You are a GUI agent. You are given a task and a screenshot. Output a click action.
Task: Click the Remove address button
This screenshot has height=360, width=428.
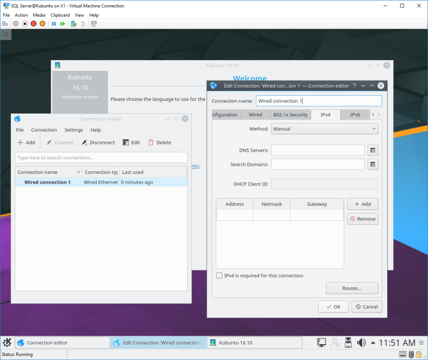coord(362,219)
